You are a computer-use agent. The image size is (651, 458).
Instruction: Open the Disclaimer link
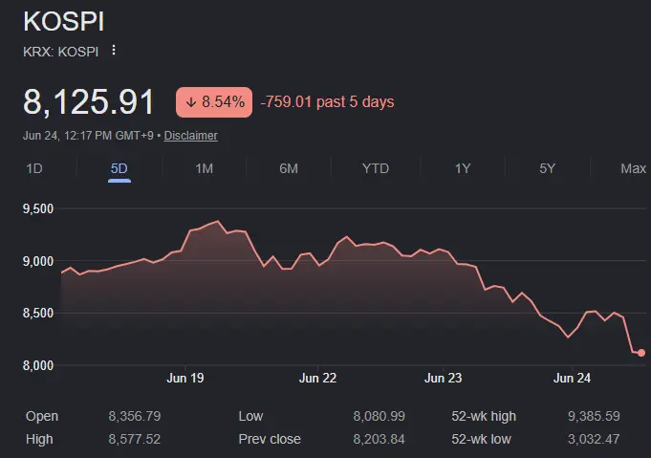coord(190,136)
